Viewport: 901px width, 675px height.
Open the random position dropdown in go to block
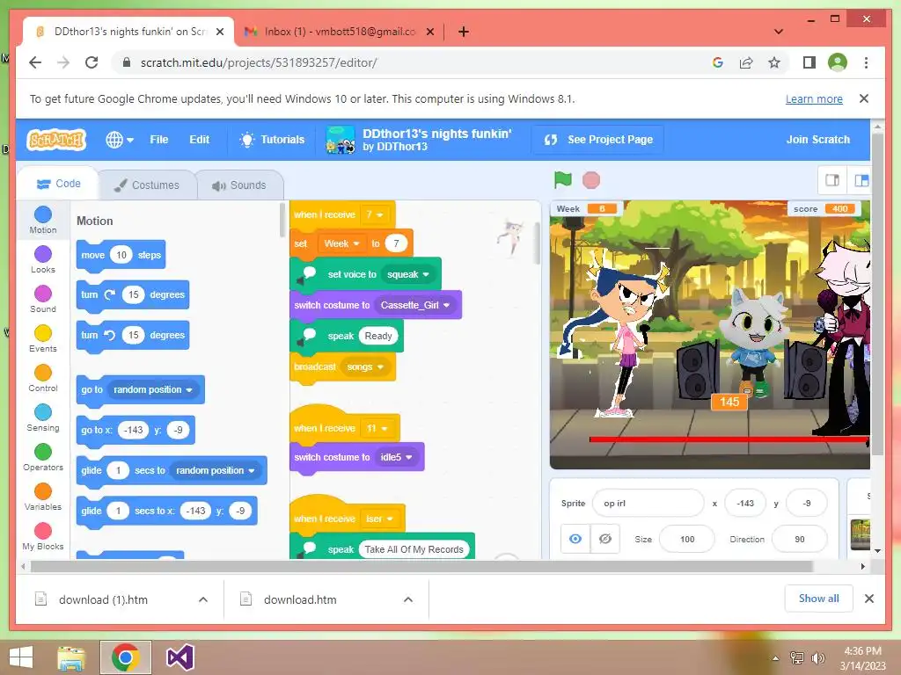point(152,389)
